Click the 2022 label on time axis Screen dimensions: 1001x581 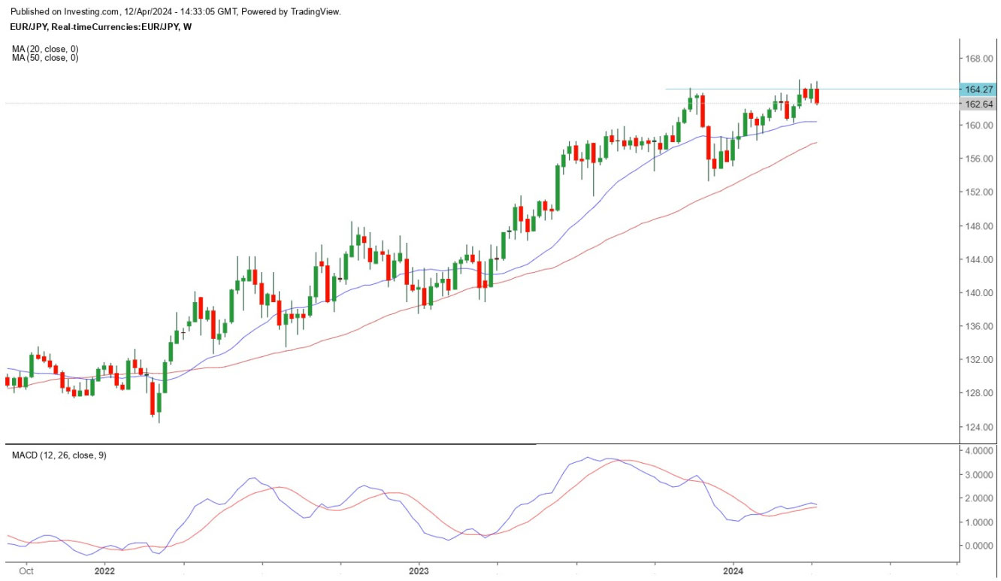104,571
